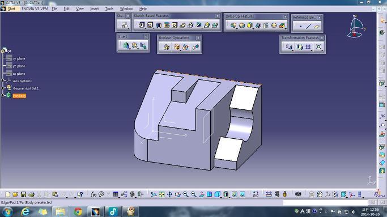This screenshot has width=387, height=217.
Task: Select PartBody in the specification tree
Action: pos(19,96)
